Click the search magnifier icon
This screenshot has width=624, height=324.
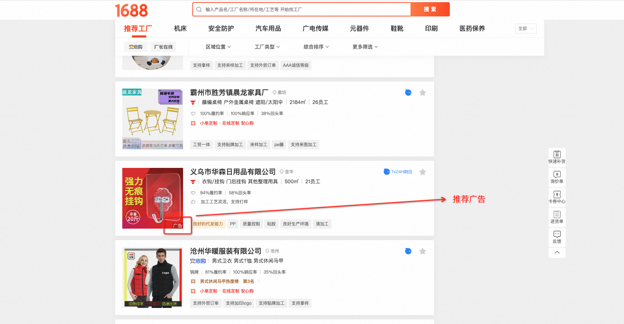point(199,9)
